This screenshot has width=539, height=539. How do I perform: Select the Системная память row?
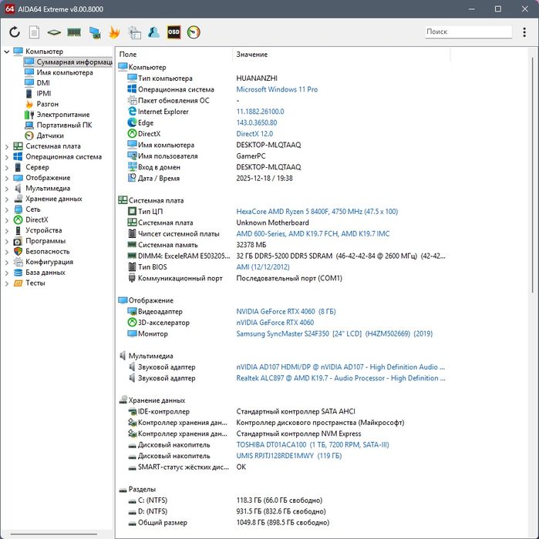[282, 245]
